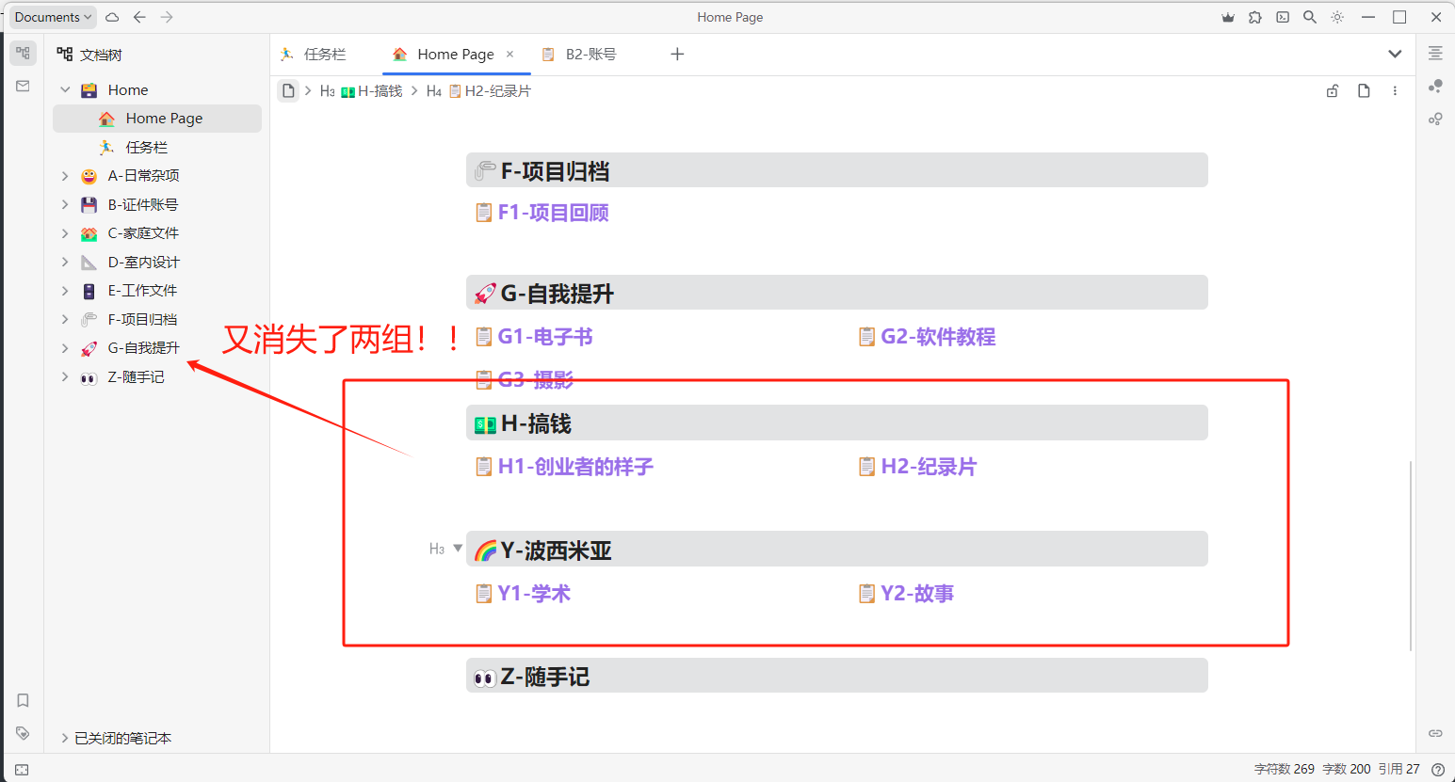The width and height of the screenshot is (1455, 782).
Task: Switch to the 任务栏 tab
Action: click(x=314, y=55)
